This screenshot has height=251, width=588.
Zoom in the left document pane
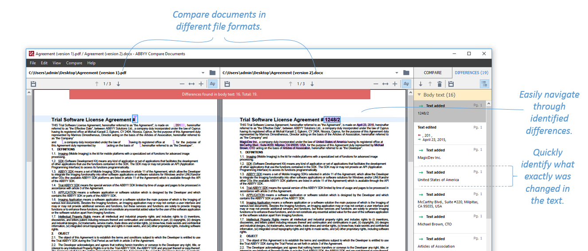(x=201, y=84)
